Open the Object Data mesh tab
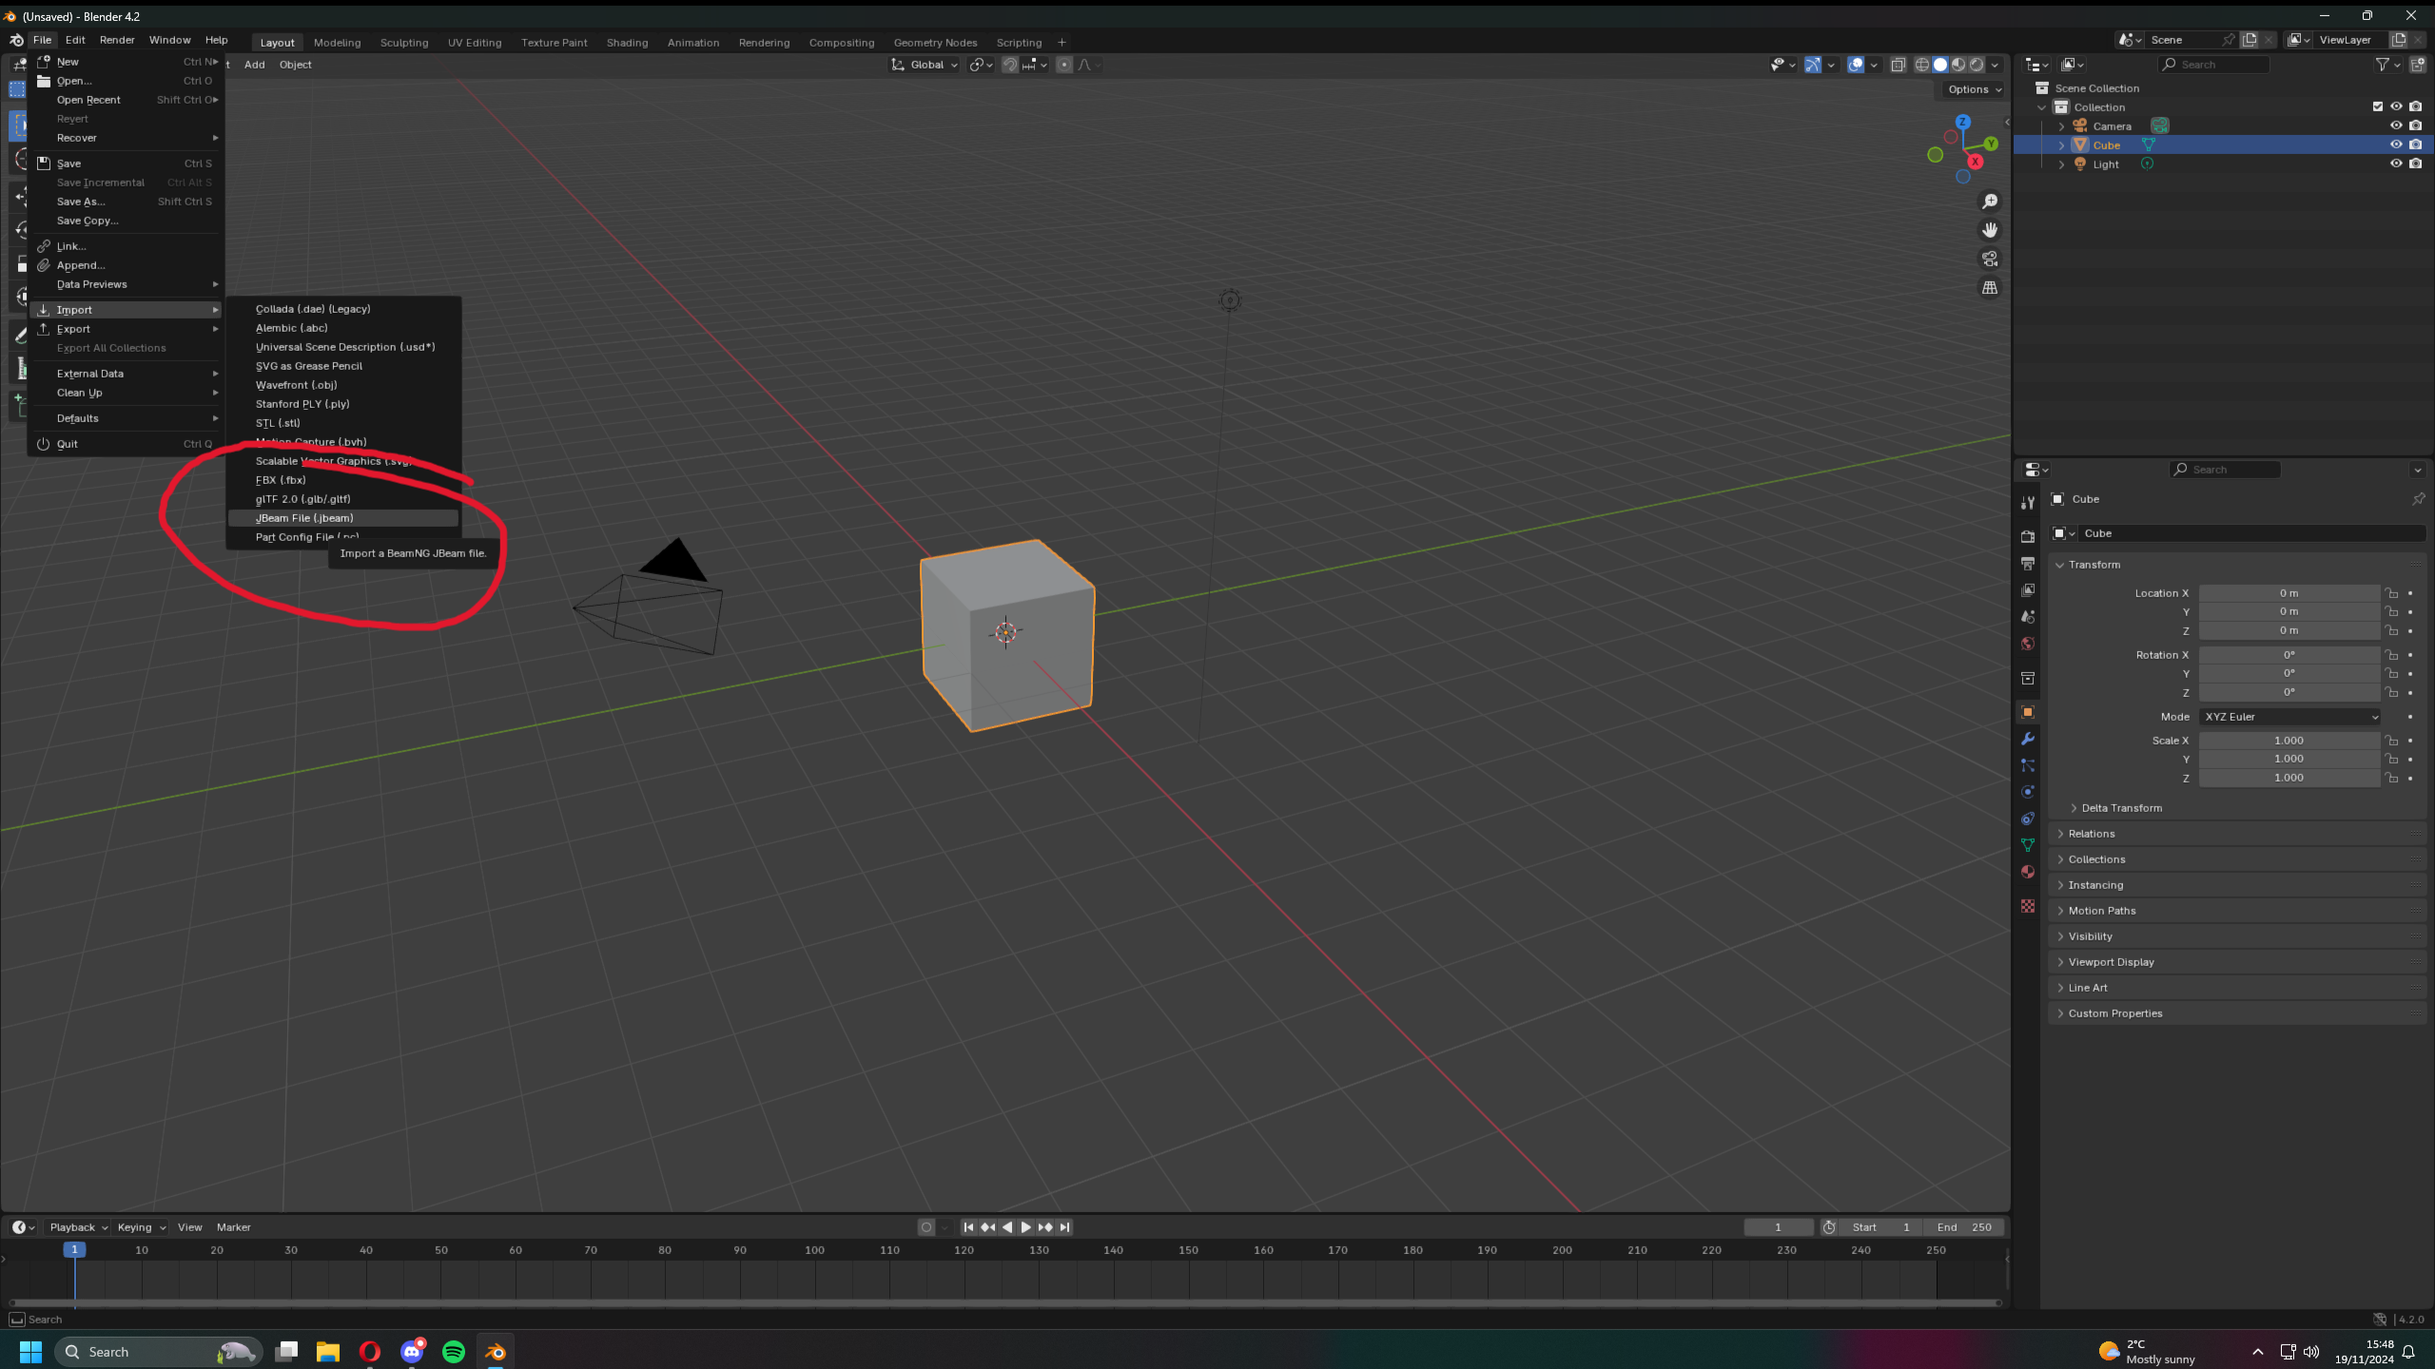 tap(2027, 845)
